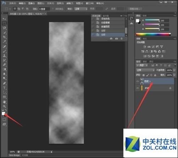178x158 pixels.
Task: Toggle lock all for layer
Action: tap(155, 75)
